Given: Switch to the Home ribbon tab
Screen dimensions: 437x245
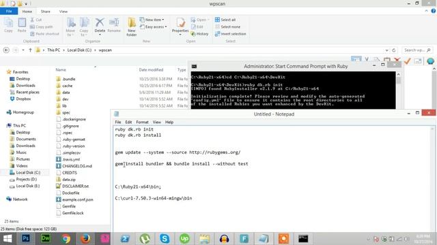Looking at the screenshot, I should point(27,12).
